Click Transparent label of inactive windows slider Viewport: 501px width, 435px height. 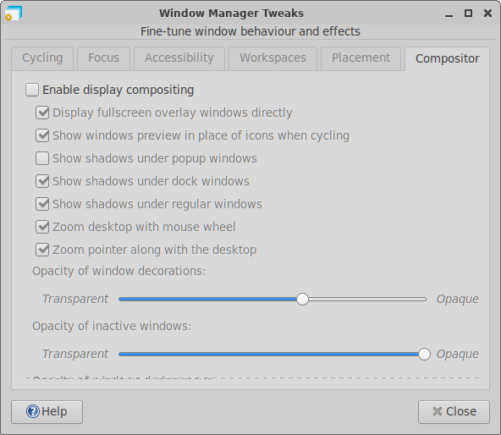click(x=75, y=354)
